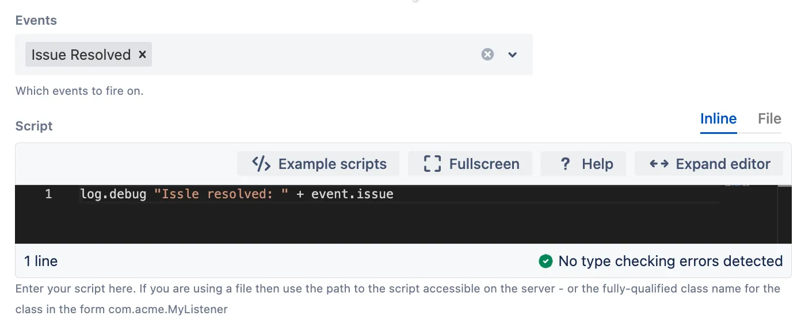
Task: Switch to the File script tab
Action: (769, 119)
